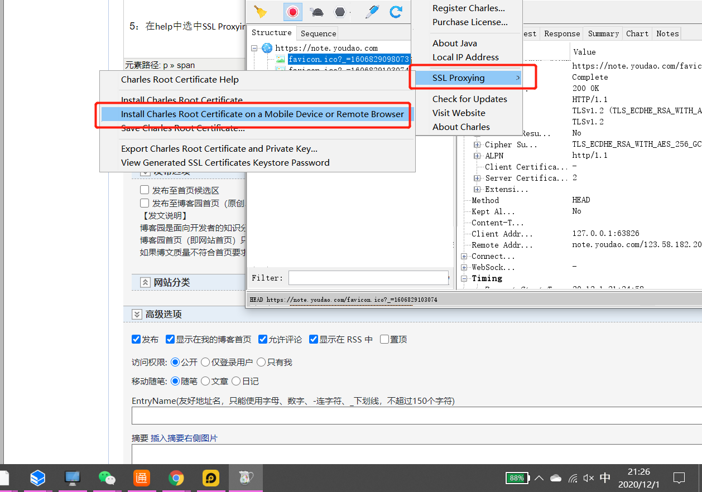Screen dimensions: 702x492
Task: Check 发布至博客园首页 checkbox
Action: [x=145, y=203]
